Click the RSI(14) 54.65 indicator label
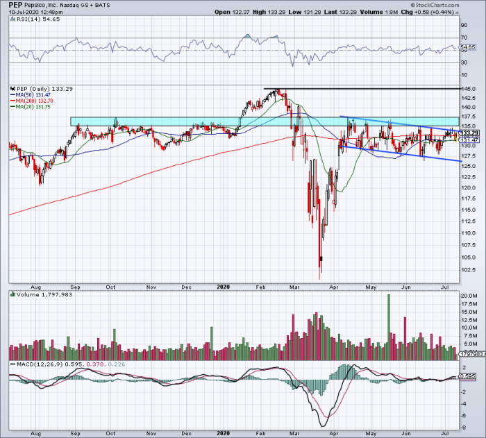This screenshot has height=438, width=486. tap(37, 19)
